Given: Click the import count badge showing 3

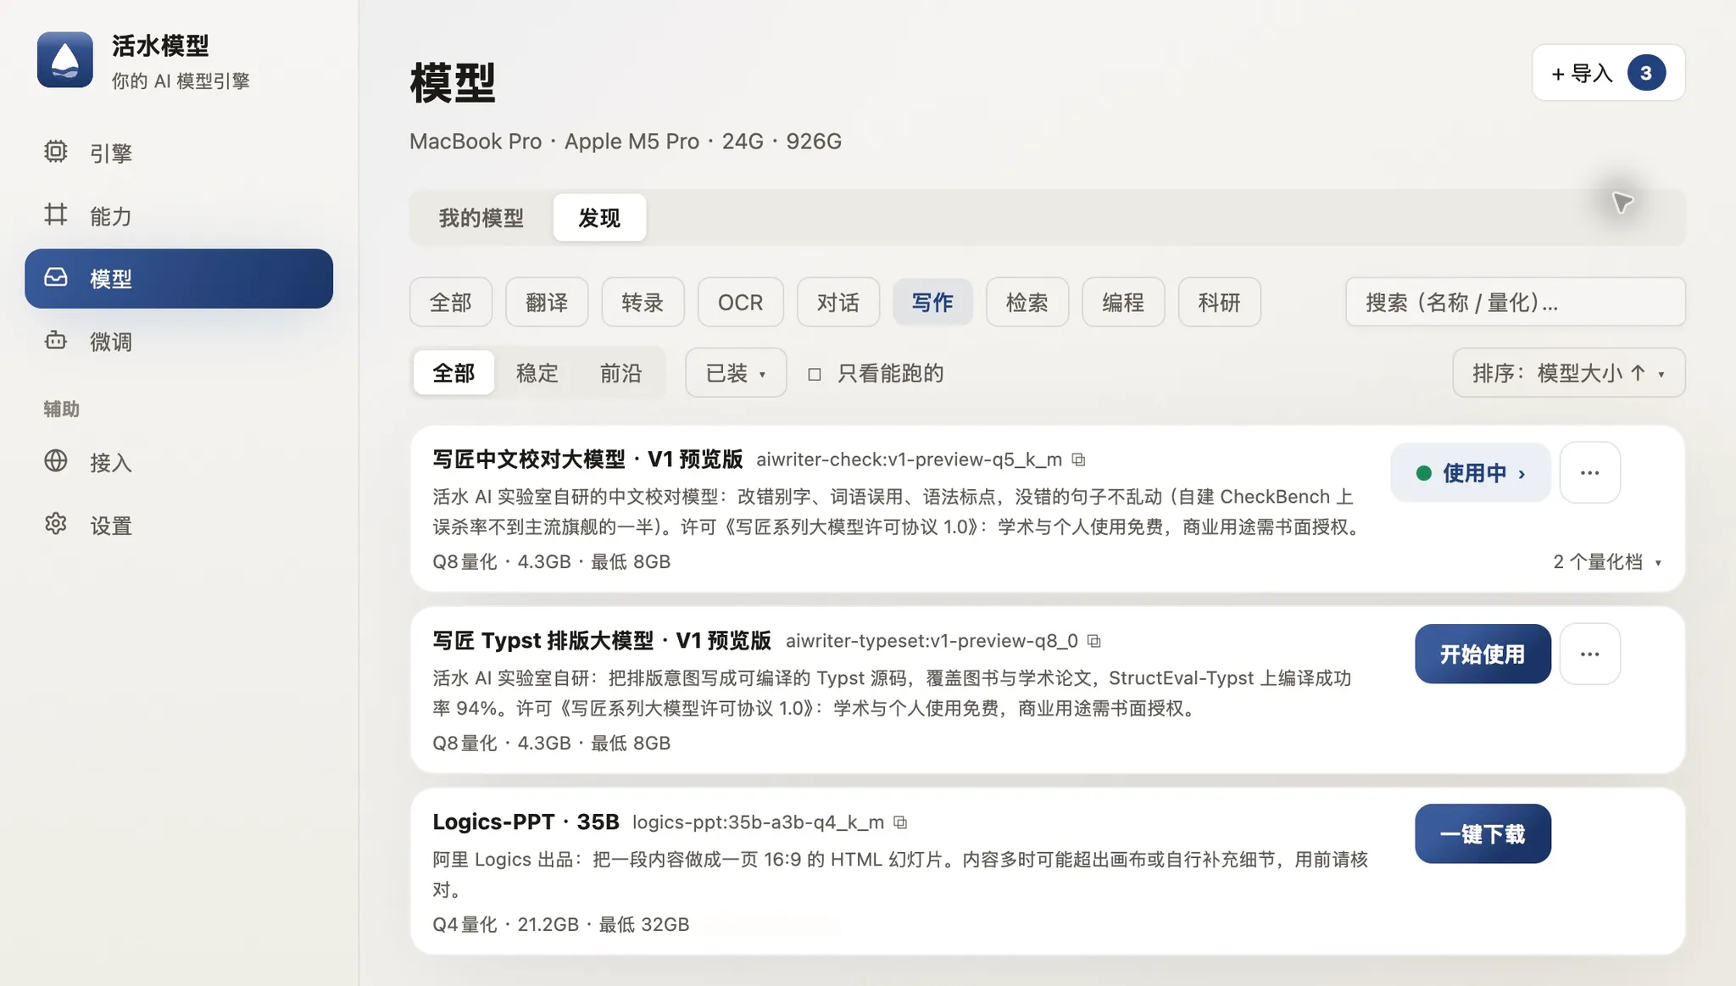Looking at the screenshot, I should (x=1646, y=73).
